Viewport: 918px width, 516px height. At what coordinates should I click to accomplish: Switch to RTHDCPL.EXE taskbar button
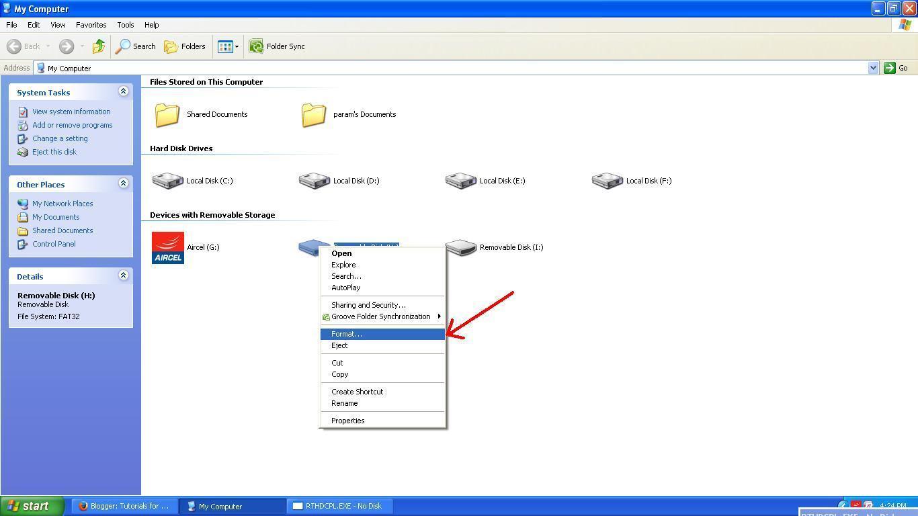[x=340, y=506]
